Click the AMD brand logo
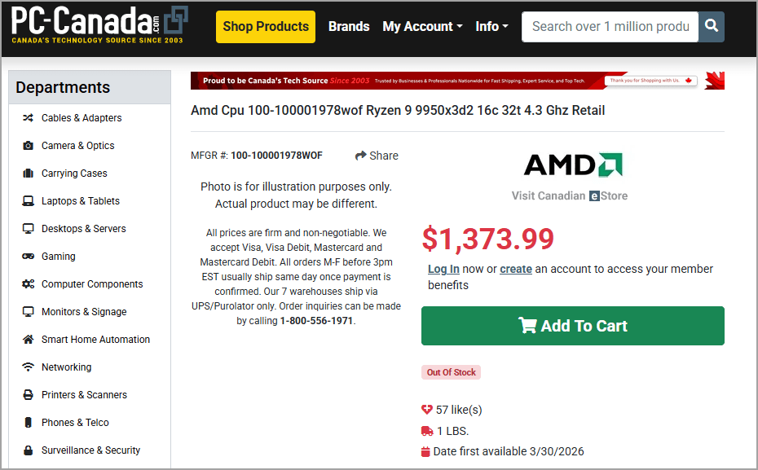The height and width of the screenshot is (470, 758). 572,165
